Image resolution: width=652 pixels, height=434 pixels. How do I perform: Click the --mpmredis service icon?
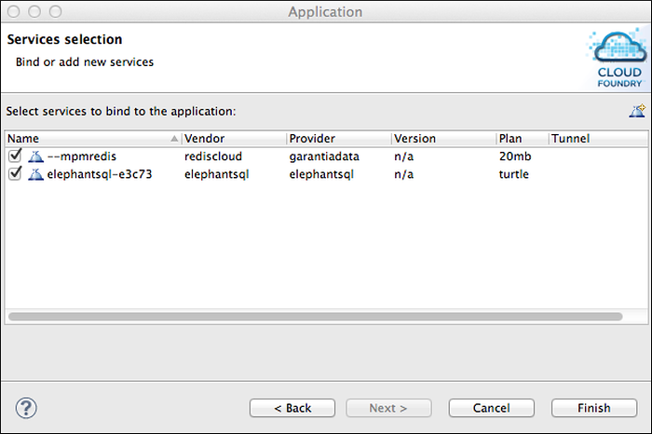coord(35,156)
